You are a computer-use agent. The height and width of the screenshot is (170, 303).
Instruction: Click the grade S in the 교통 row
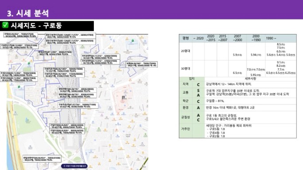coord(198,91)
